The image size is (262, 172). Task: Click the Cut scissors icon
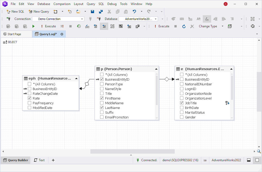pyautogui.click(x=109, y=12)
